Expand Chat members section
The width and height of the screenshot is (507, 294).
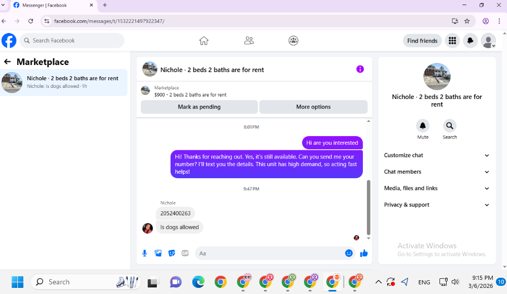coord(436,172)
